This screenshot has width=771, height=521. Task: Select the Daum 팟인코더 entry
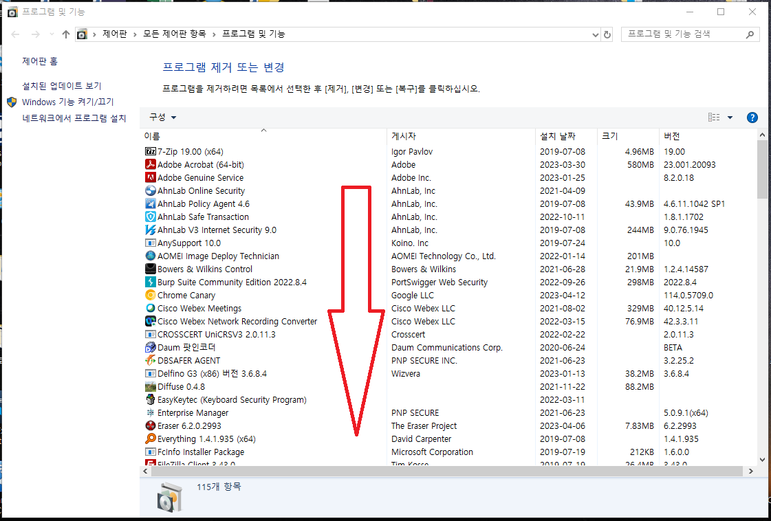point(184,347)
